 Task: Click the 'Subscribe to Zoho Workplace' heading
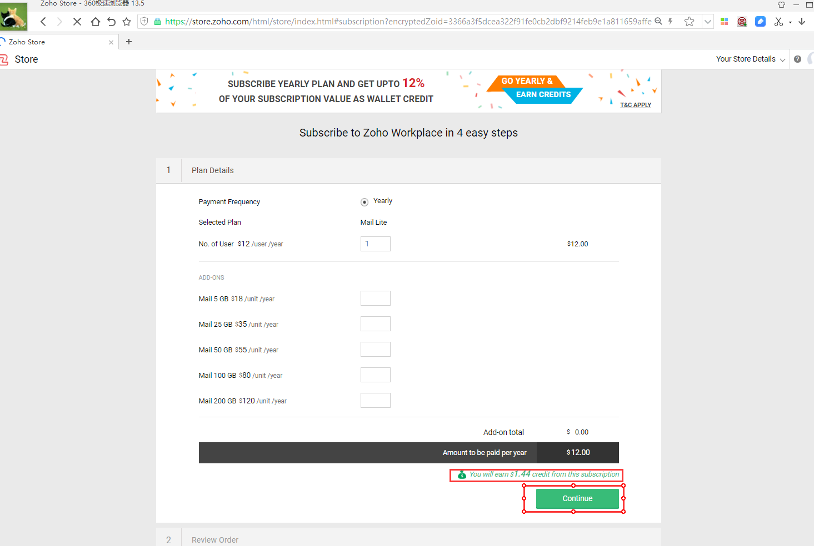click(x=408, y=133)
